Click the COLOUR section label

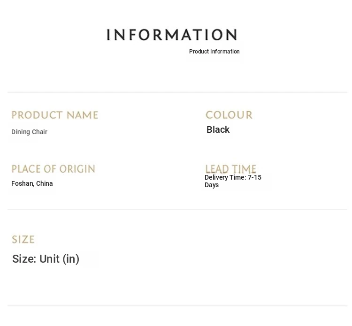pos(229,115)
